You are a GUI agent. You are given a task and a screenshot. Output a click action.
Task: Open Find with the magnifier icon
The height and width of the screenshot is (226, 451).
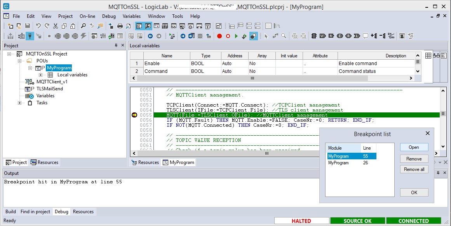click(83, 26)
